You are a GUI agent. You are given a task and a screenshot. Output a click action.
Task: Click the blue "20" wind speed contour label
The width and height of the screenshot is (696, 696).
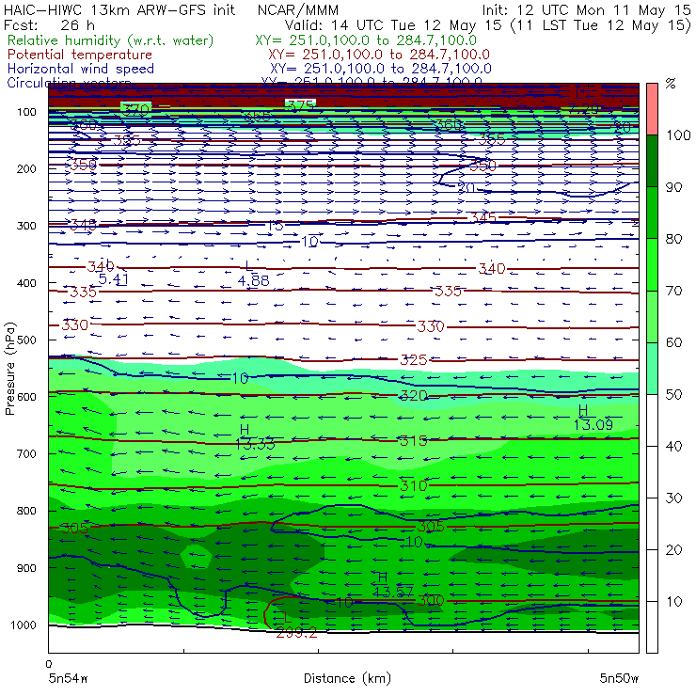pos(467,188)
